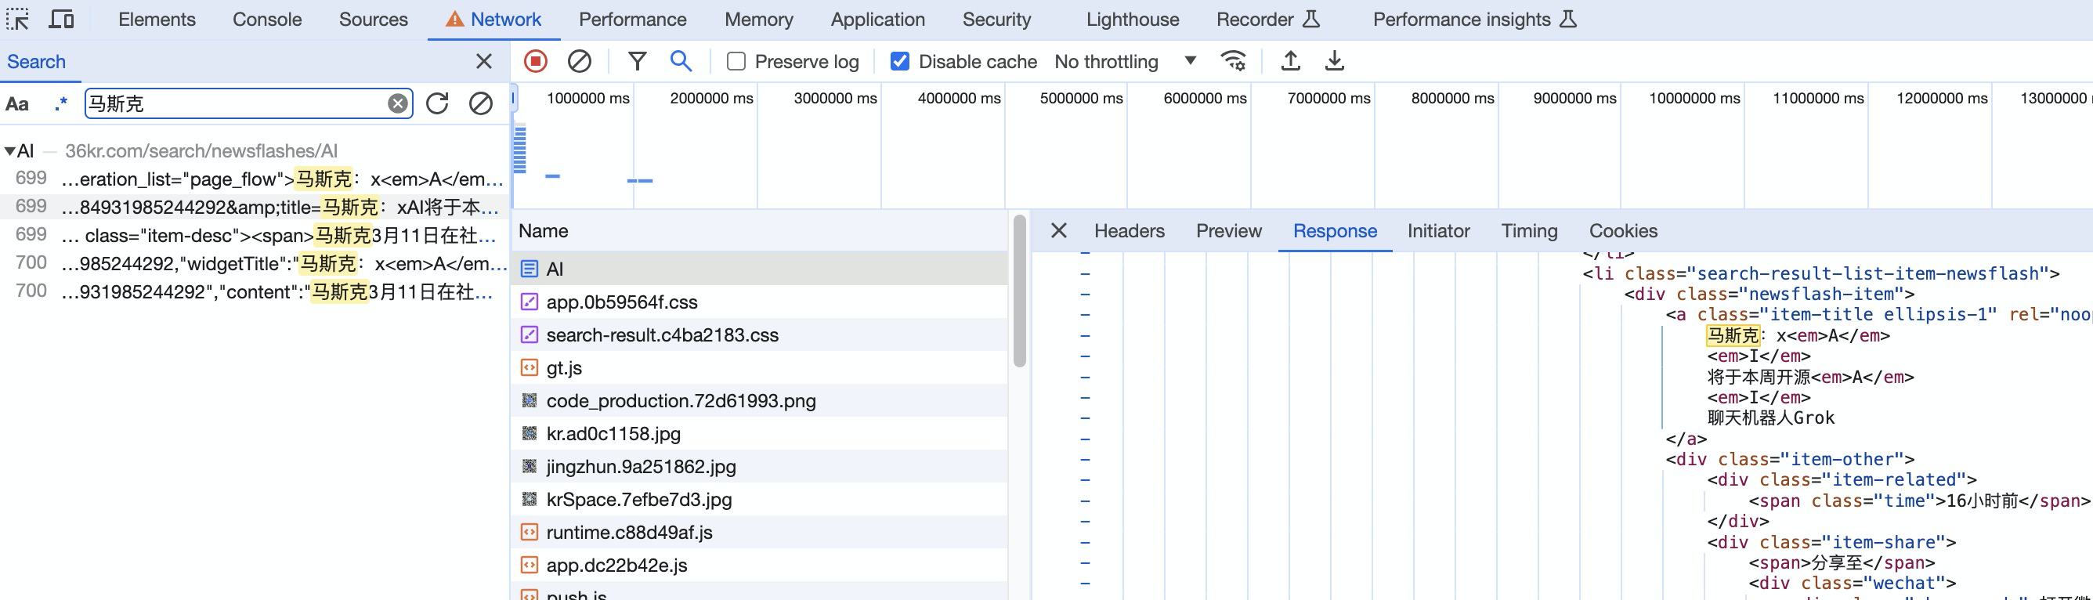Screen dimensions: 2093x600
Task: Click the filter funnel icon
Action: pyautogui.click(x=637, y=61)
